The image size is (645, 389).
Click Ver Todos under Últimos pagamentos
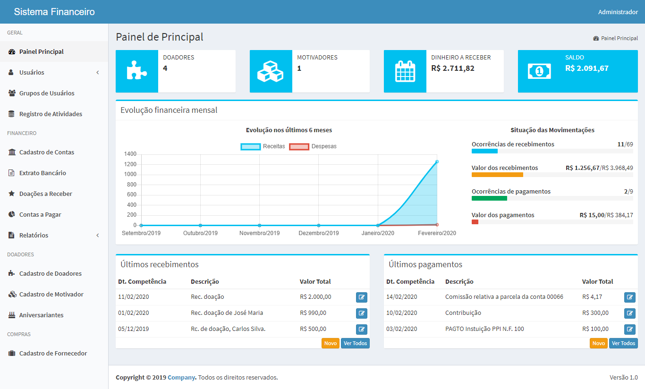623,343
